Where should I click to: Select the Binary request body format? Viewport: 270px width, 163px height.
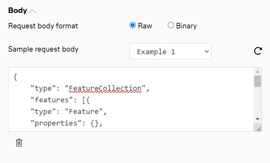171,25
